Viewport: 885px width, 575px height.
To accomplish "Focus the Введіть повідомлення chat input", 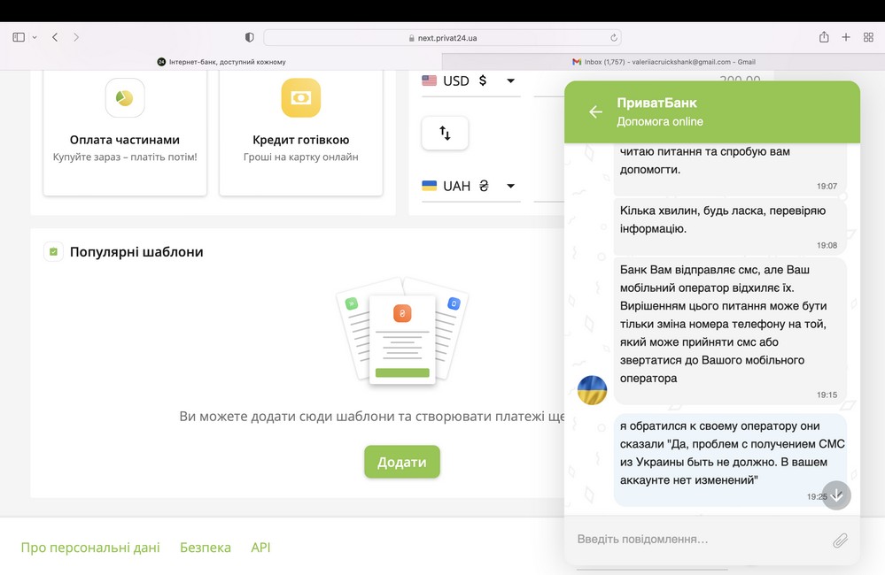I will tap(700, 540).
